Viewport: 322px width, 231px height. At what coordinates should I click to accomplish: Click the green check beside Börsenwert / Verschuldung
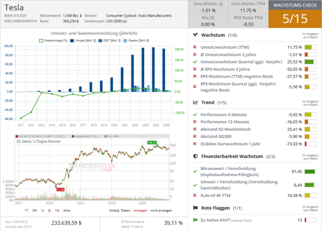click(x=195, y=171)
